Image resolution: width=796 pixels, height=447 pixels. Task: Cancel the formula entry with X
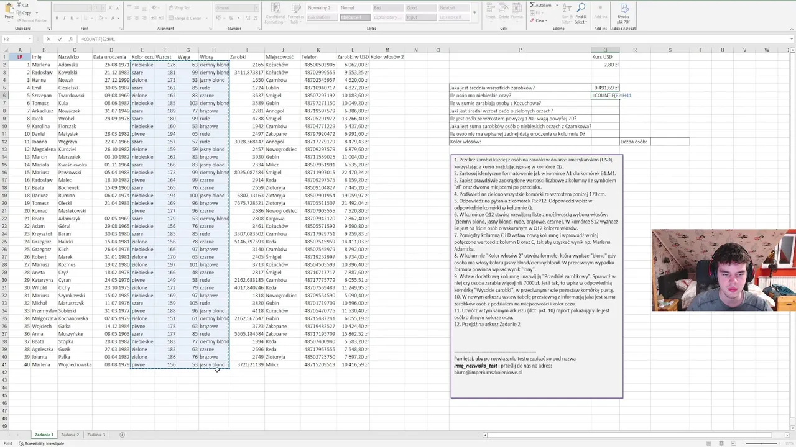[x=49, y=39]
